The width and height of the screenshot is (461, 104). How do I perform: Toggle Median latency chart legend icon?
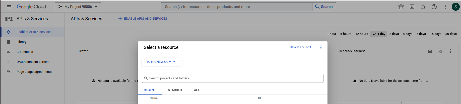click(x=430, y=51)
